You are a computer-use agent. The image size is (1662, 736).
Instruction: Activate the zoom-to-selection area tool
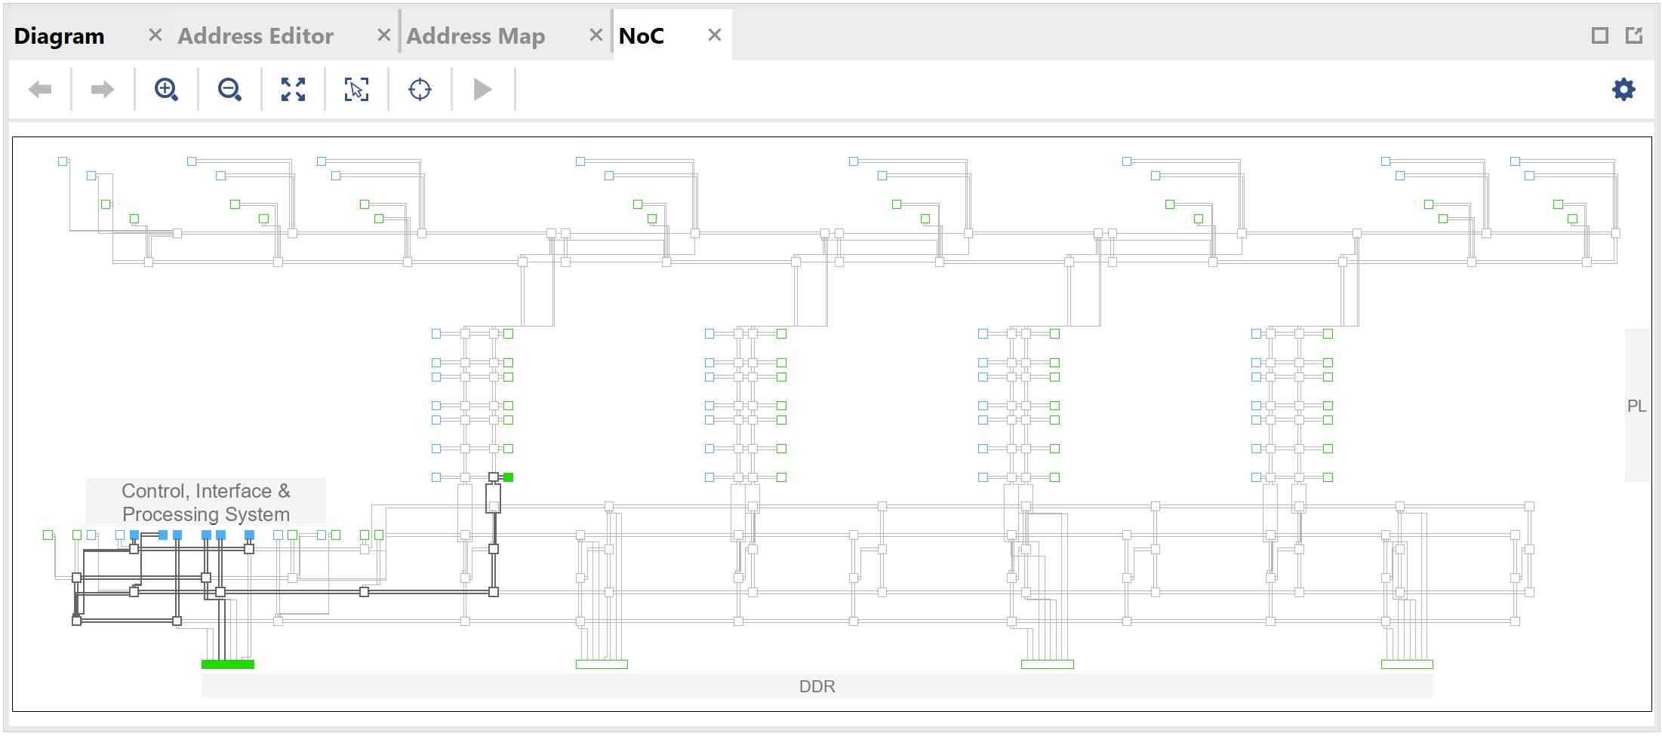pos(356,90)
